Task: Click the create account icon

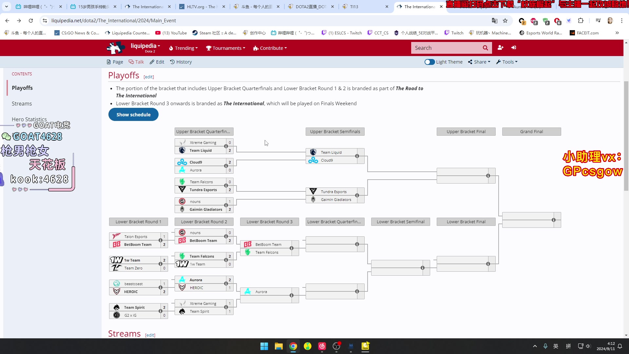Action: pyautogui.click(x=500, y=48)
